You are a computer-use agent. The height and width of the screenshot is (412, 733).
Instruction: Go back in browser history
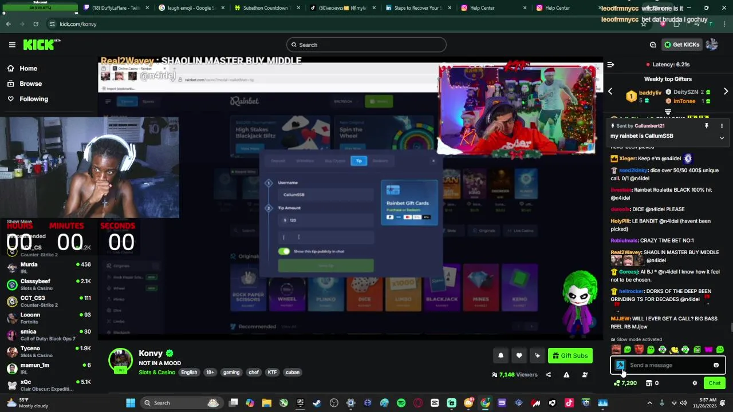[x=8, y=24]
